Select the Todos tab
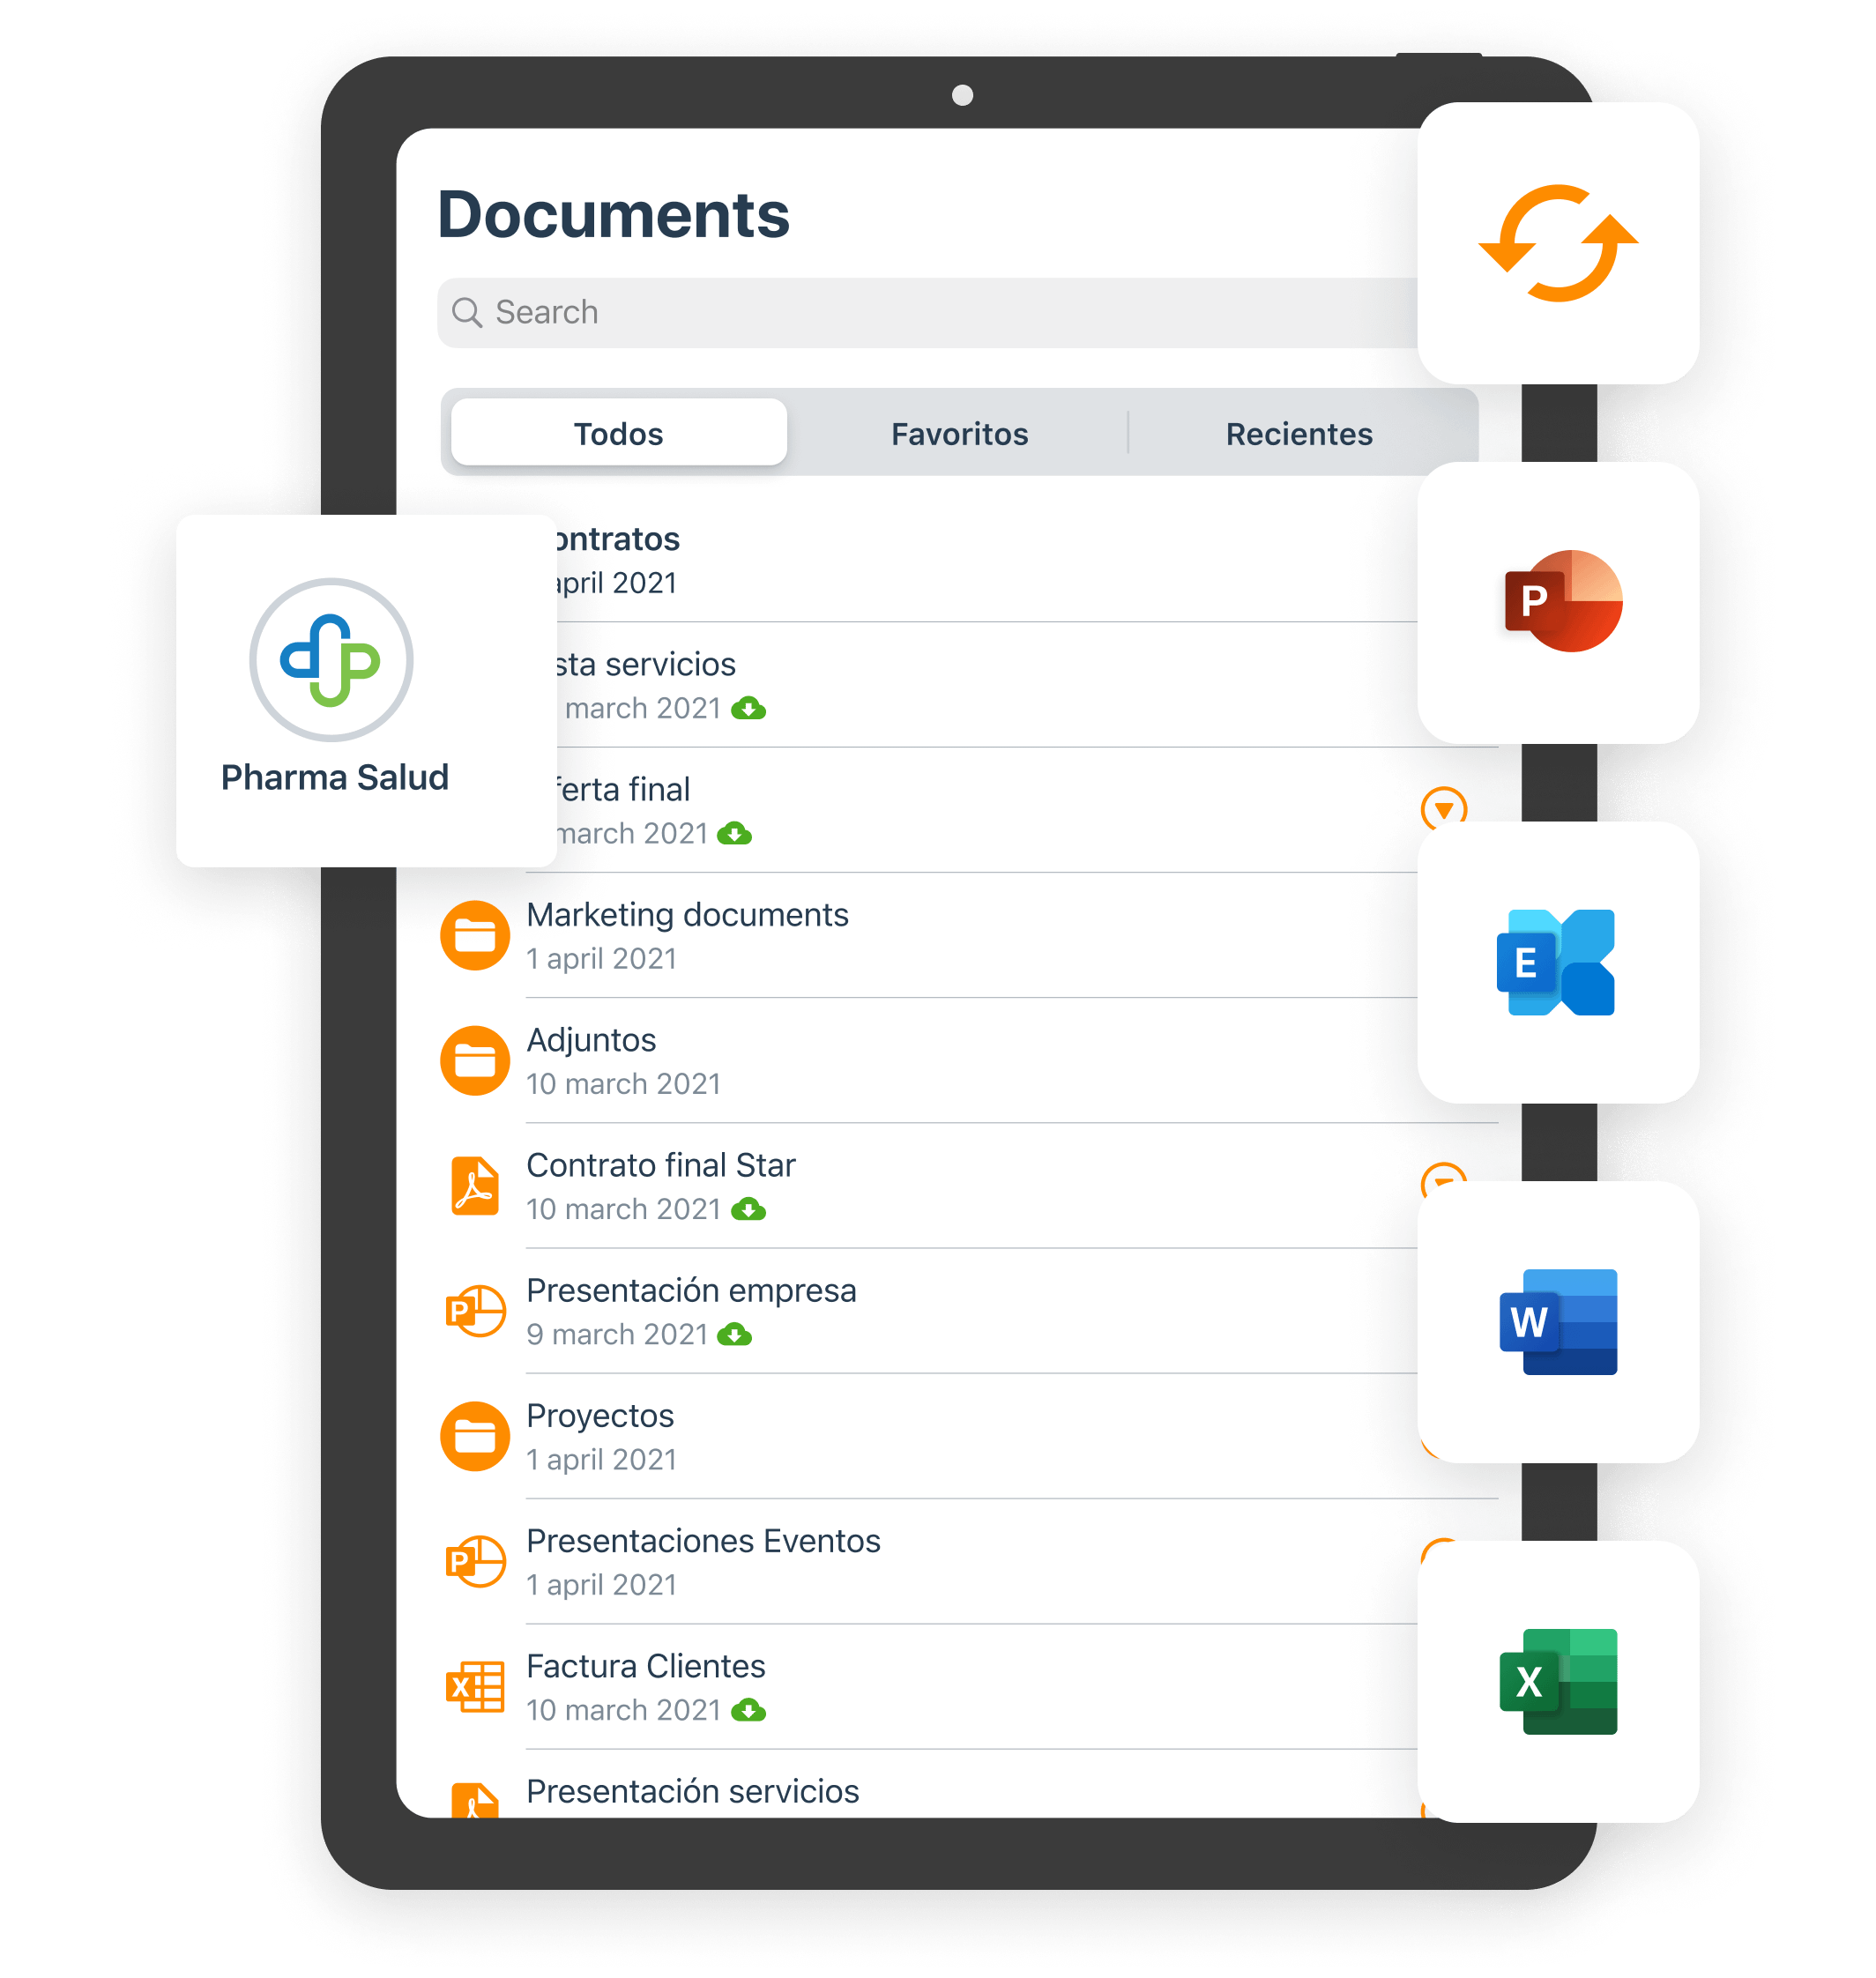The image size is (1876, 1978). pyautogui.click(x=618, y=433)
